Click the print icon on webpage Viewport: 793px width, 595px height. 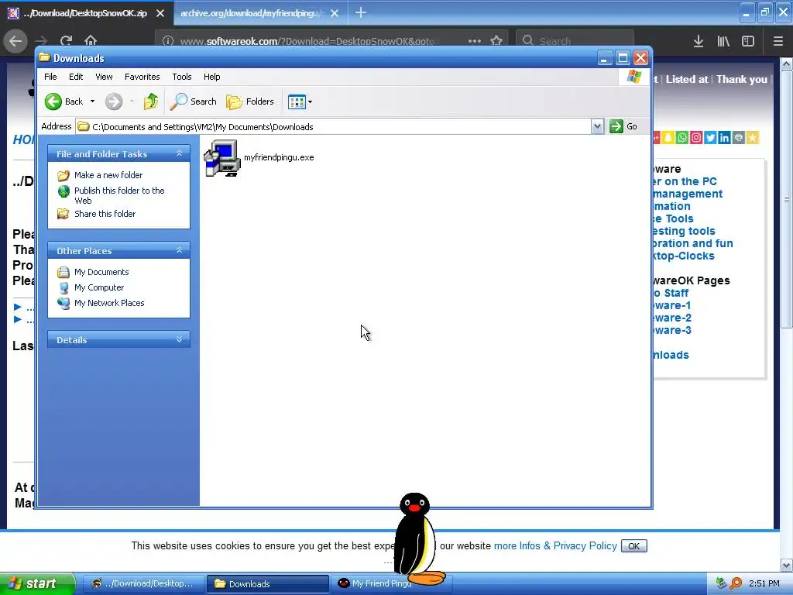(738, 138)
